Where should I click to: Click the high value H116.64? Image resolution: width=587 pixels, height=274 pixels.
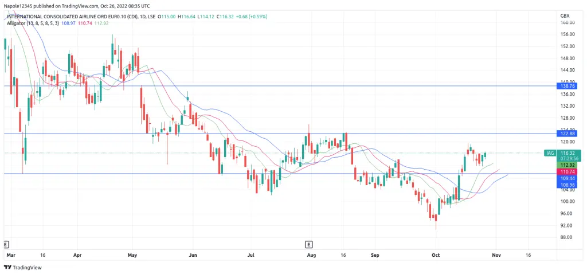pyautogui.click(x=186, y=17)
